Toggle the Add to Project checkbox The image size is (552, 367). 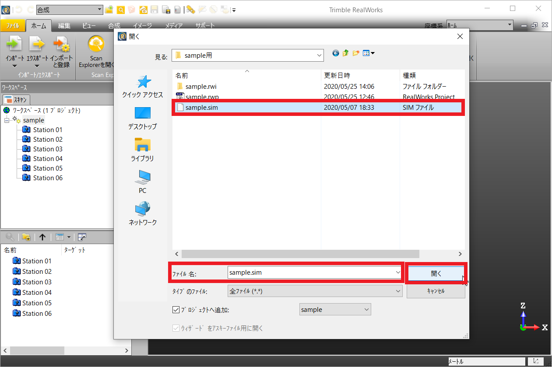point(176,310)
